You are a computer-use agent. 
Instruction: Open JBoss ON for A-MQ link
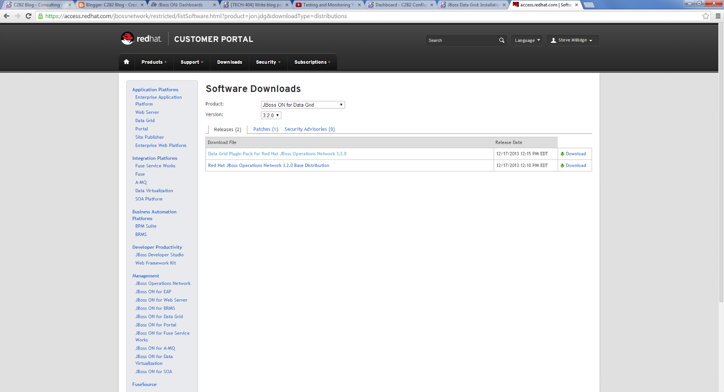[155, 348]
